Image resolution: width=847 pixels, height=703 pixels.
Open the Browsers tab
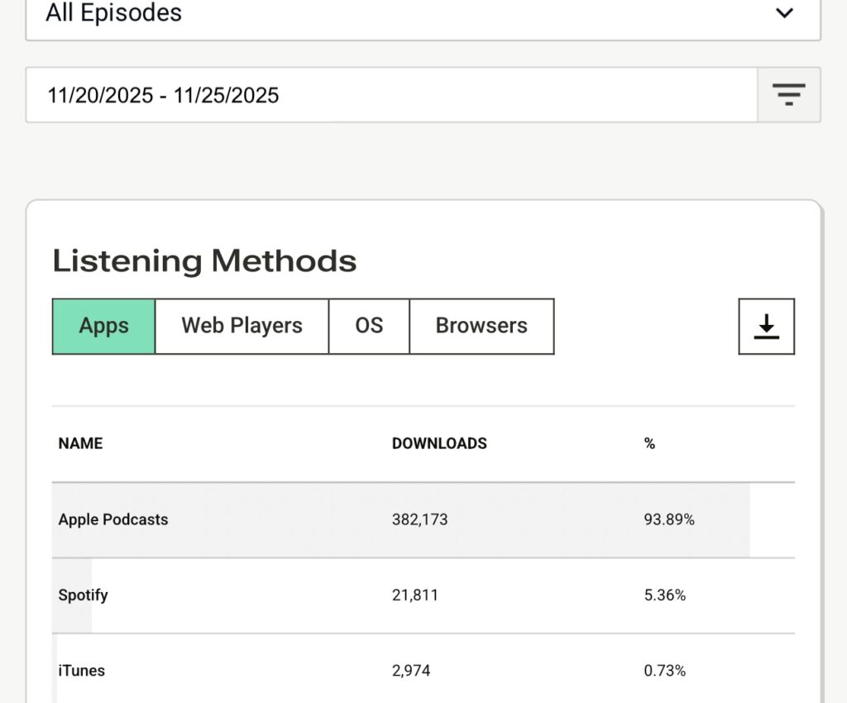481,326
